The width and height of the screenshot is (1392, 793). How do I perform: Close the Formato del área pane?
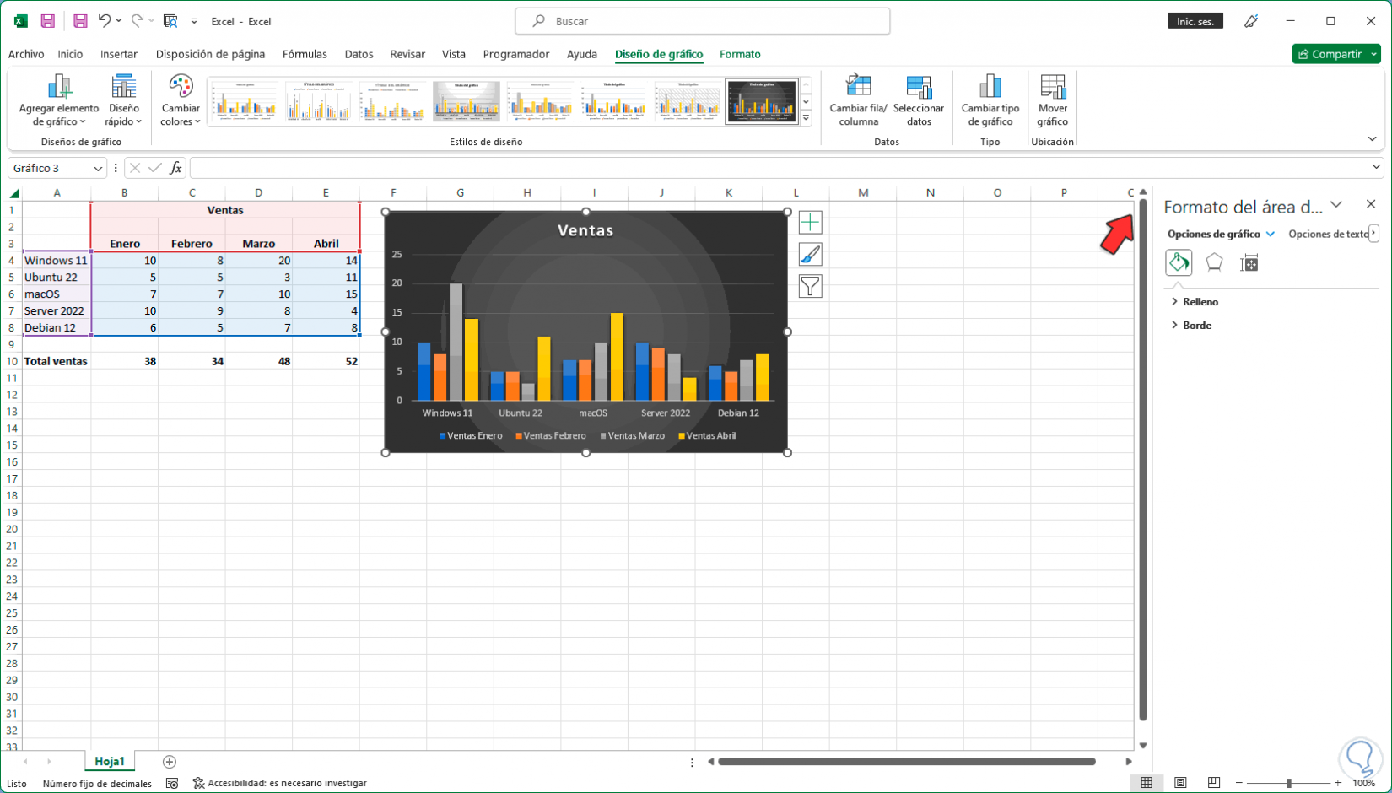click(x=1371, y=204)
